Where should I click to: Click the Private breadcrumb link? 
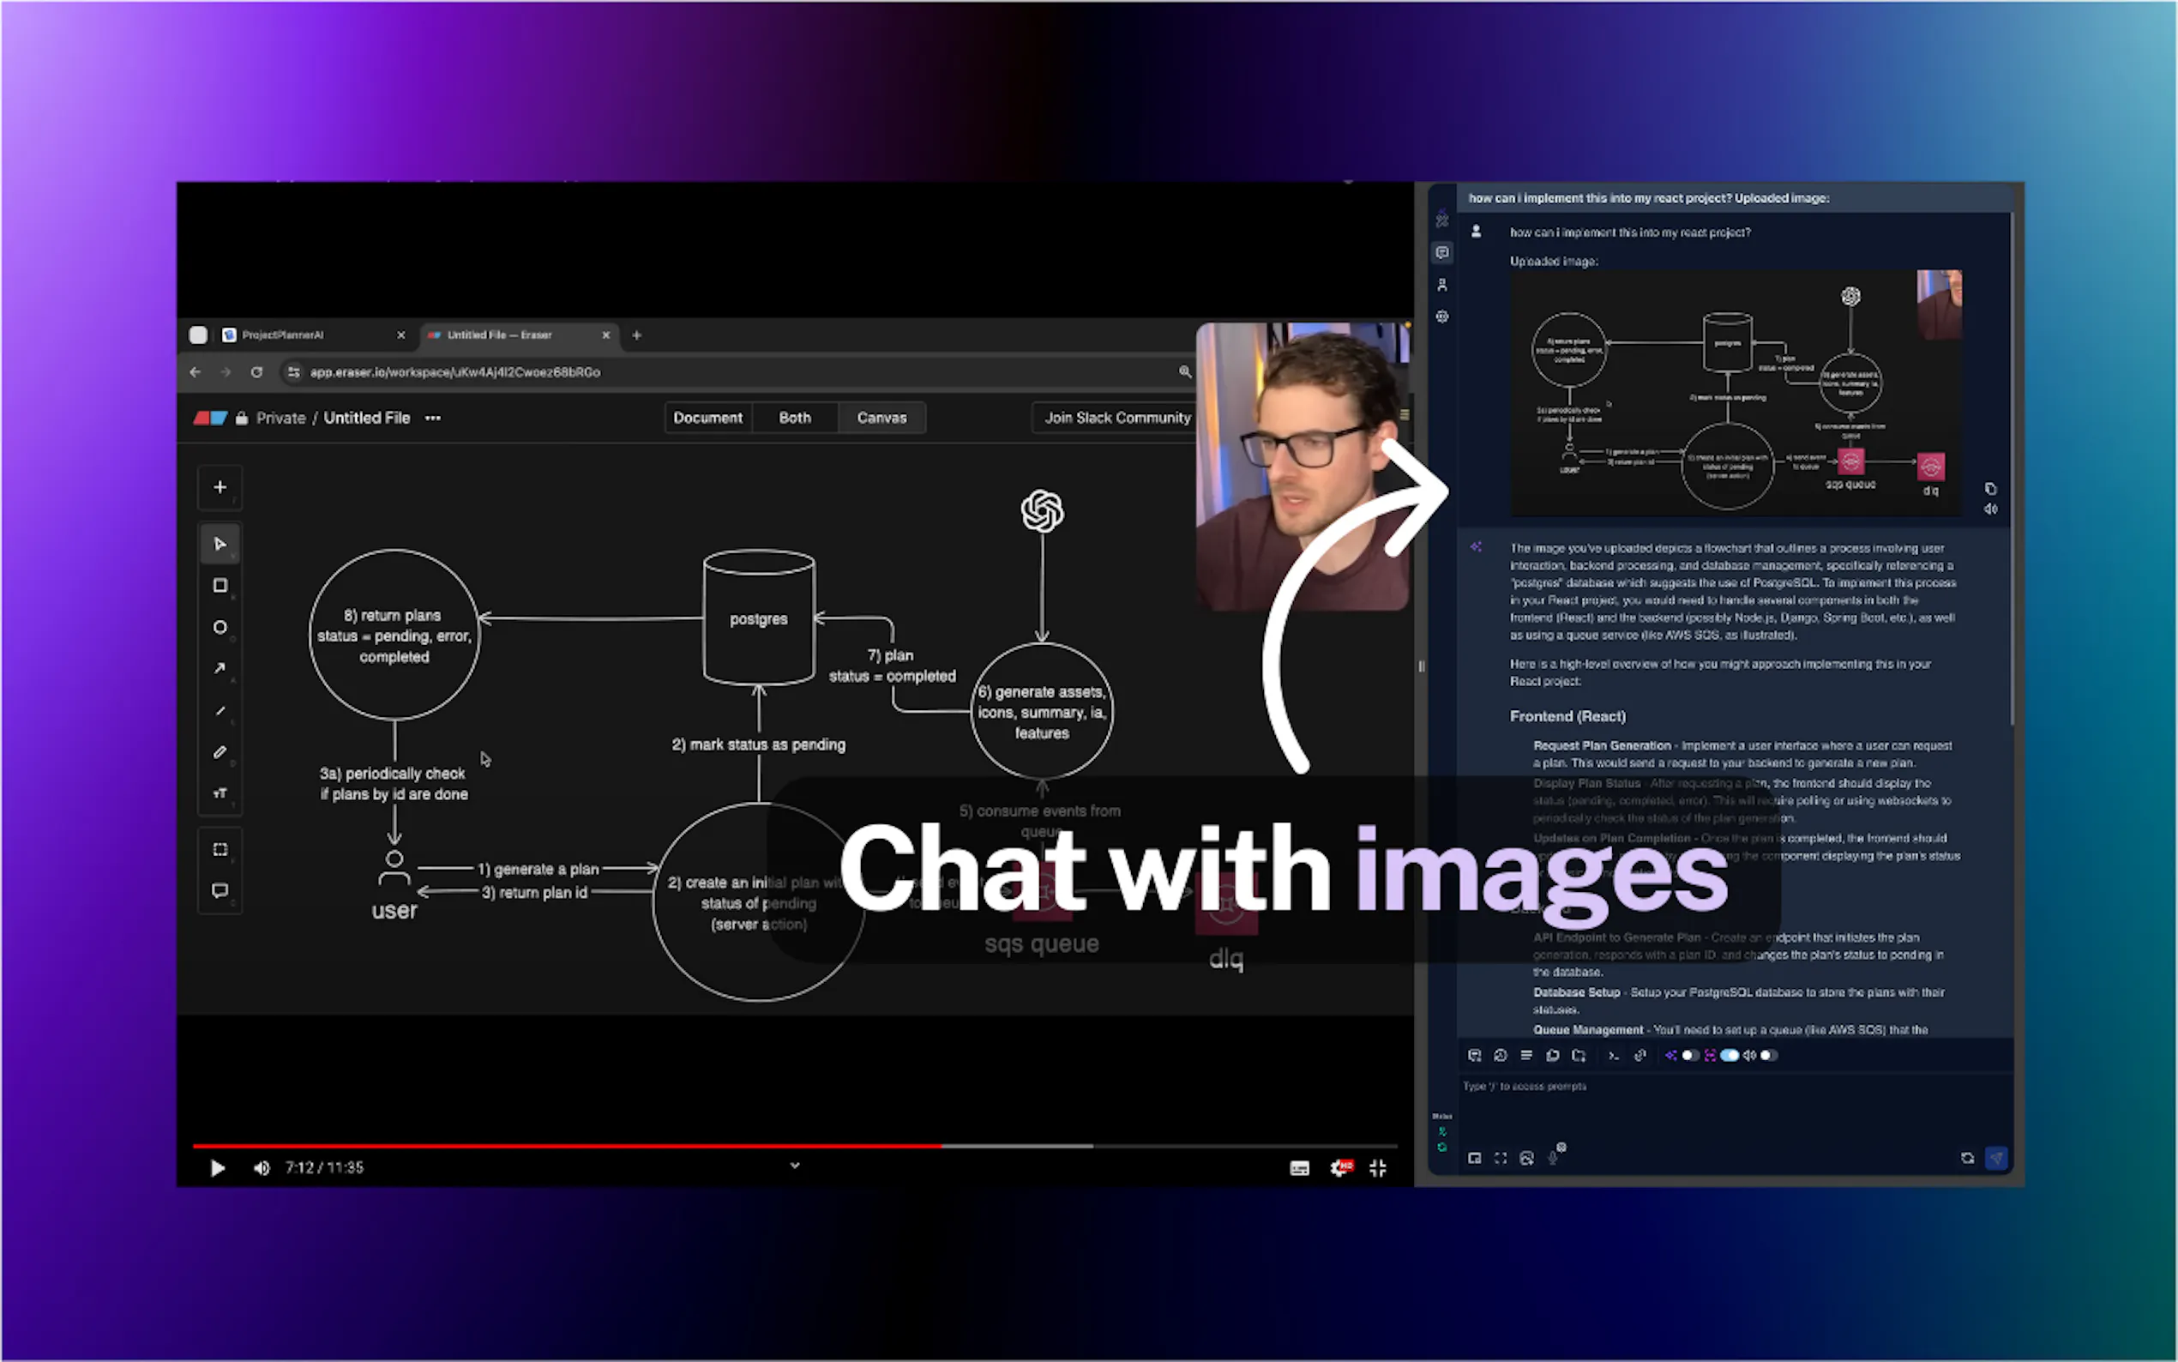pyautogui.click(x=281, y=418)
